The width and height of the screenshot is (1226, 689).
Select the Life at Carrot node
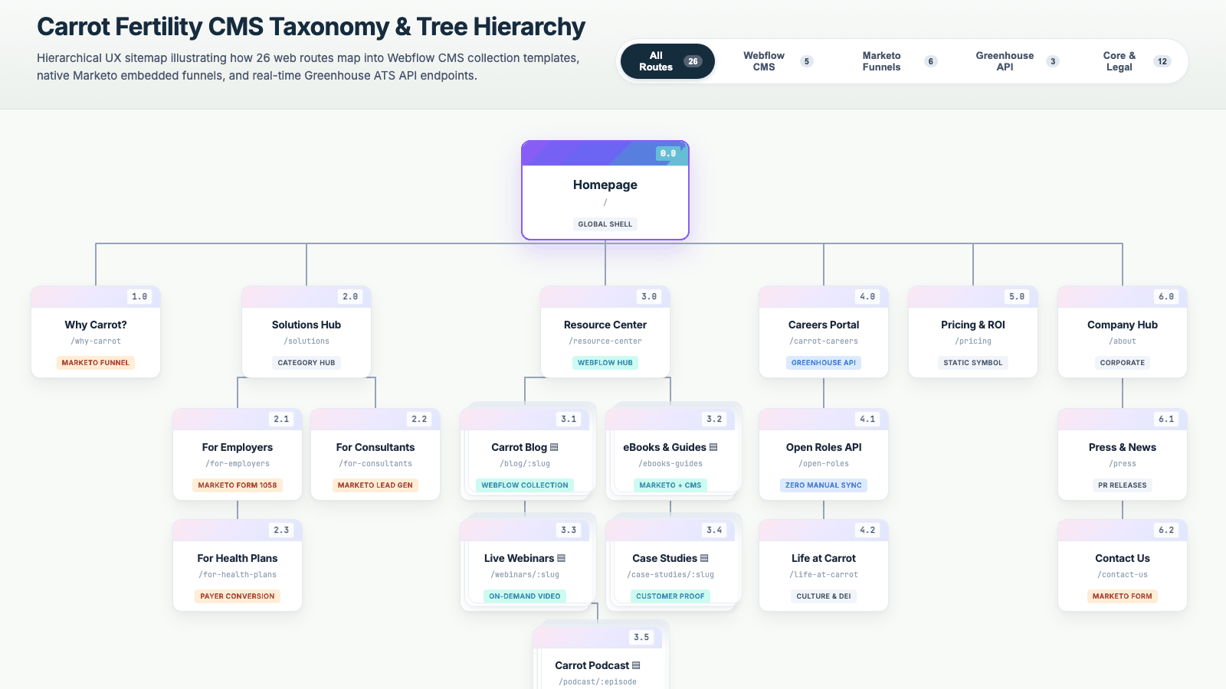[x=824, y=565]
